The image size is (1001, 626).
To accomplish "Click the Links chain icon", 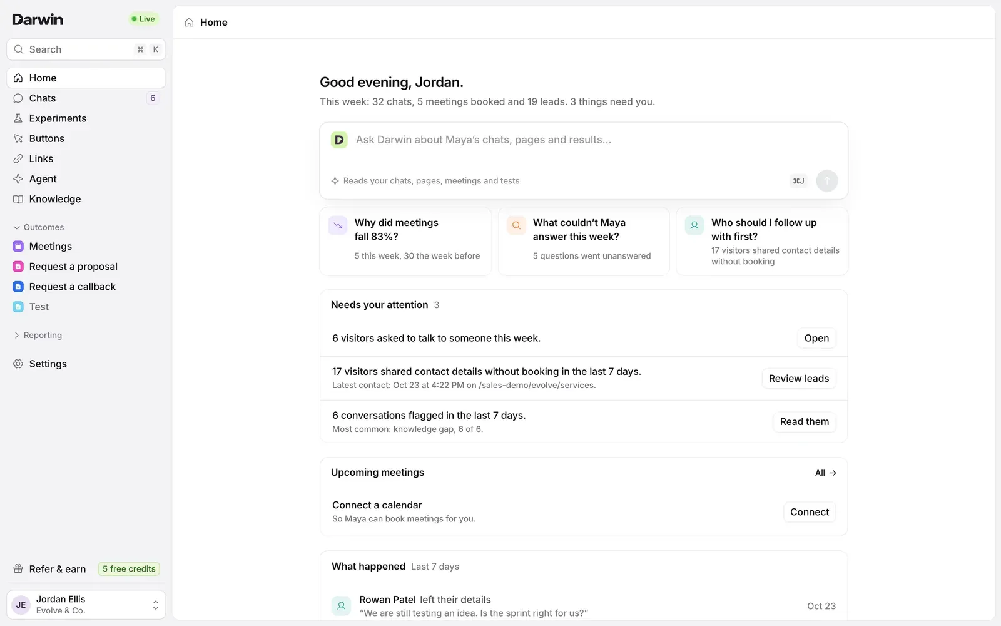I will pyautogui.click(x=18, y=158).
